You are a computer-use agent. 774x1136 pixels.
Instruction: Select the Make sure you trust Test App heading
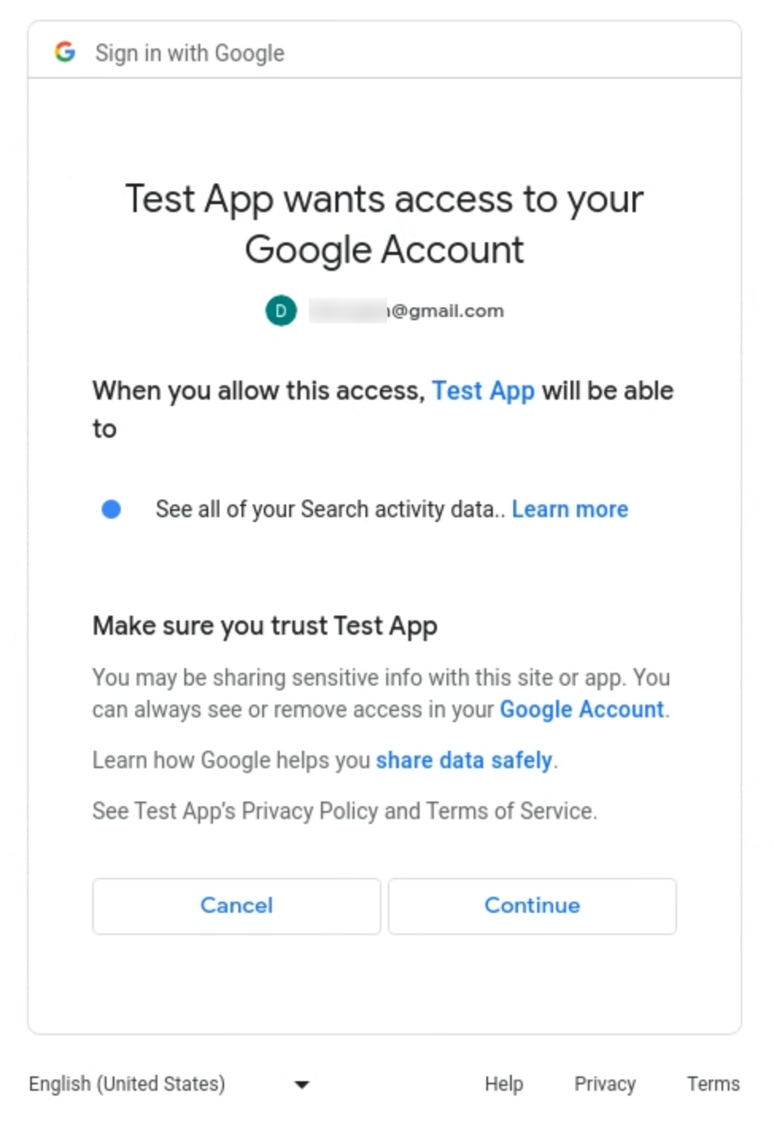pos(265,625)
